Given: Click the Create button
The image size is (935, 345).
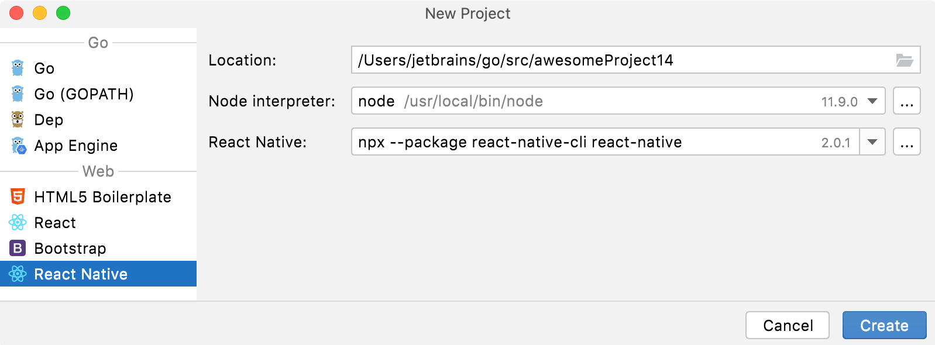Looking at the screenshot, I should click(884, 325).
